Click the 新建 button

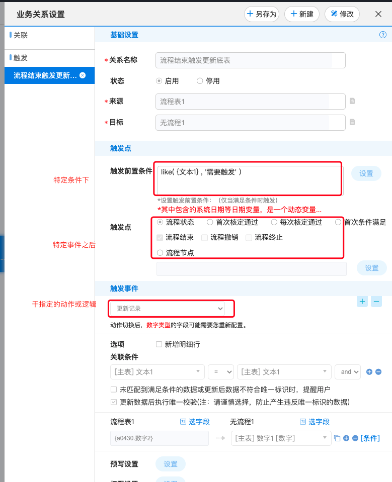click(x=302, y=14)
